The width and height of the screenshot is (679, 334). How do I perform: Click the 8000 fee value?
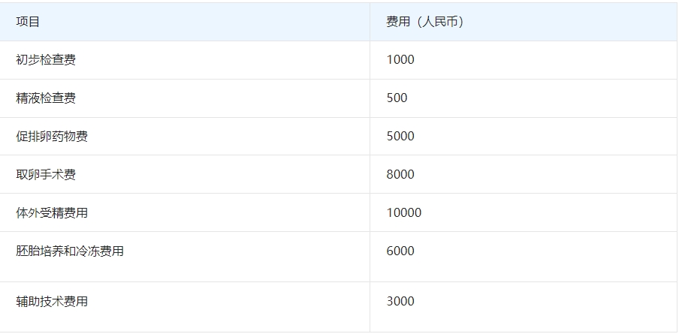[x=400, y=174]
